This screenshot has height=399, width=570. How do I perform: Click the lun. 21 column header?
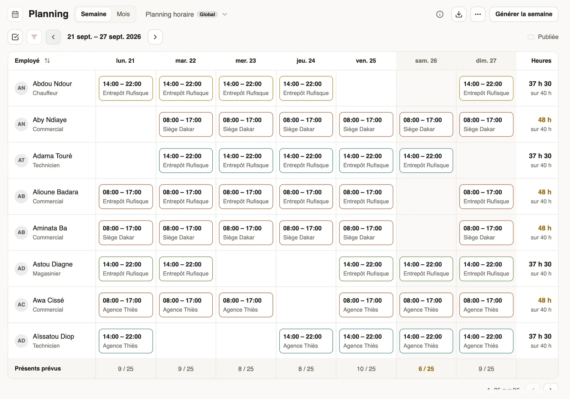pos(125,61)
